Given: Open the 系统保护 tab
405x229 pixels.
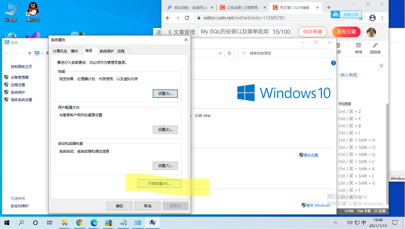Looking at the screenshot, I should point(107,51).
